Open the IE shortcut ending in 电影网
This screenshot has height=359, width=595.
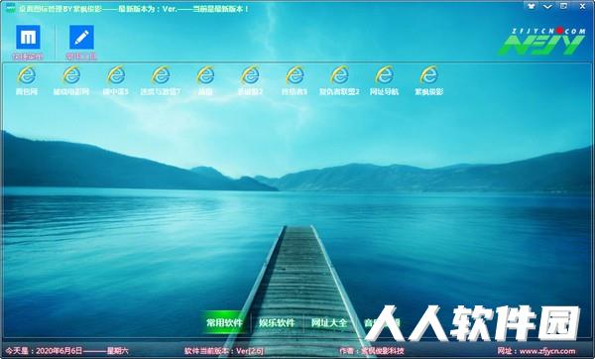click(71, 80)
